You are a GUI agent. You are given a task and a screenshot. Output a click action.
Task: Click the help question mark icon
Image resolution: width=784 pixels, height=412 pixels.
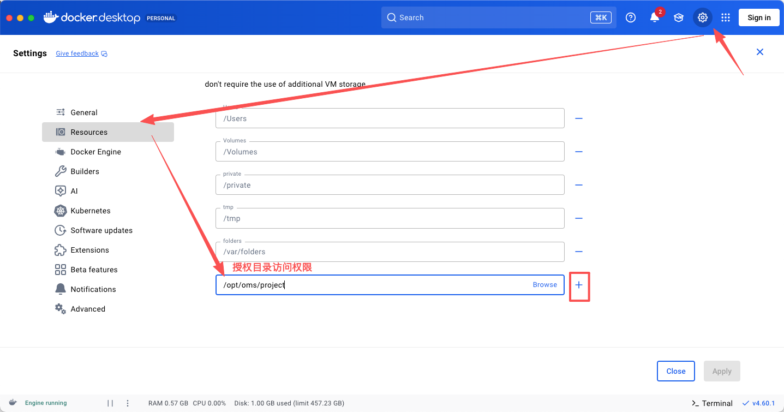[631, 17]
